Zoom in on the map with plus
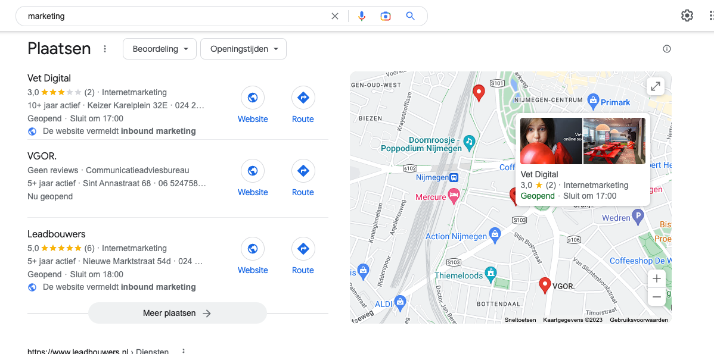The width and height of the screenshot is (714, 354). coord(656,278)
